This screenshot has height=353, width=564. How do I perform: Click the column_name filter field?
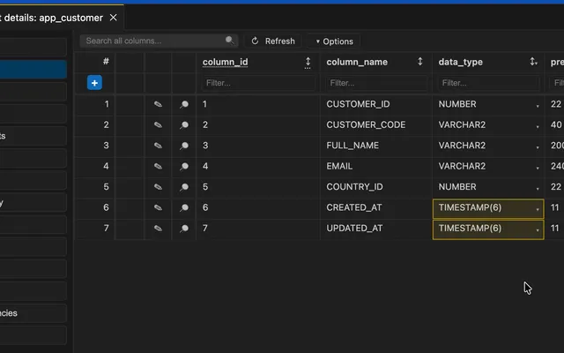pos(376,83)
